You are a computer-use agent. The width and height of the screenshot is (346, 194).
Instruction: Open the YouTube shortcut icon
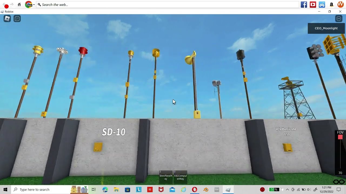313,5
